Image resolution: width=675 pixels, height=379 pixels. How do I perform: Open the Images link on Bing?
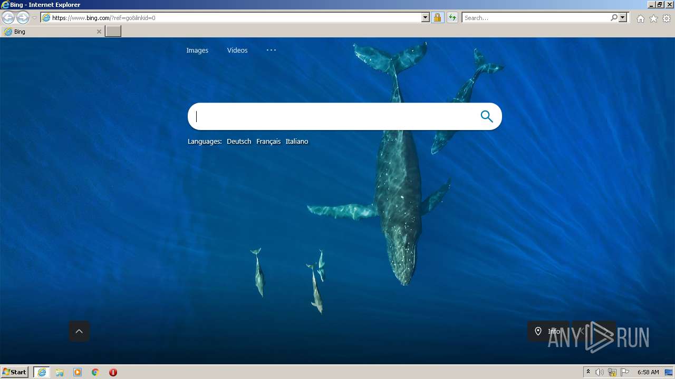pos(197,51)
